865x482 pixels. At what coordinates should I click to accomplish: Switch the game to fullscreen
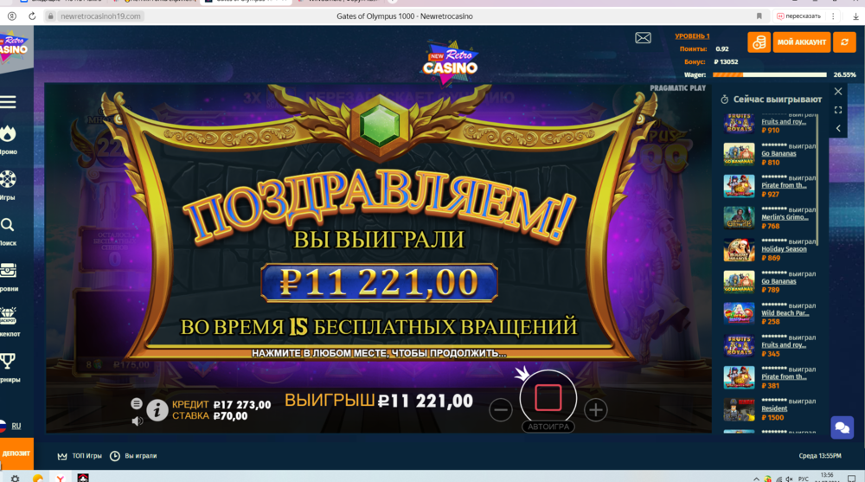838,110
